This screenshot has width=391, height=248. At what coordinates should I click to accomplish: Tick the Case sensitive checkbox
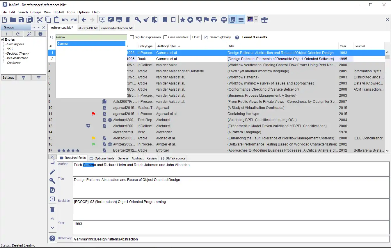[166, 37]
